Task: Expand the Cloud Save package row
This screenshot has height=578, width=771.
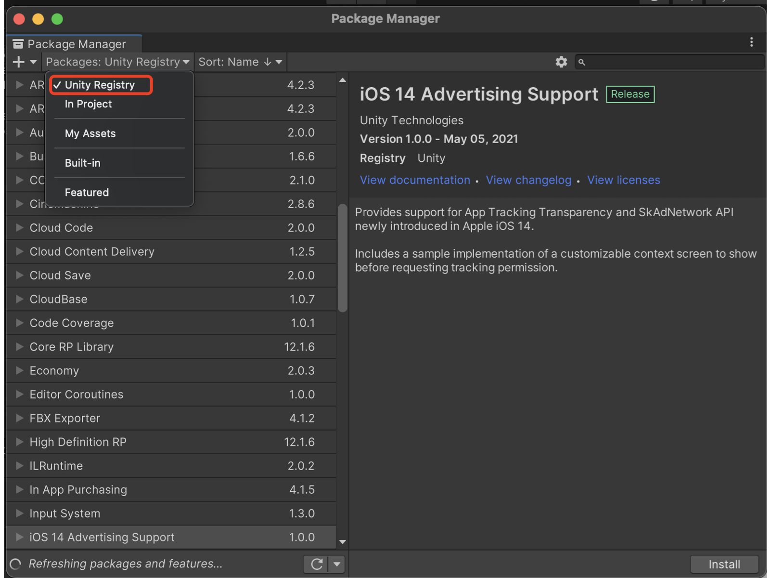Action: point(20,275)
